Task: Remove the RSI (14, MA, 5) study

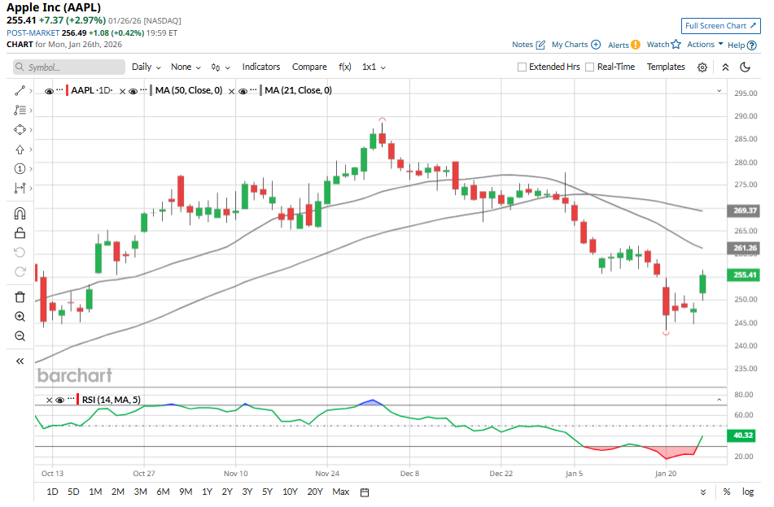Action: tap(49, 400)
